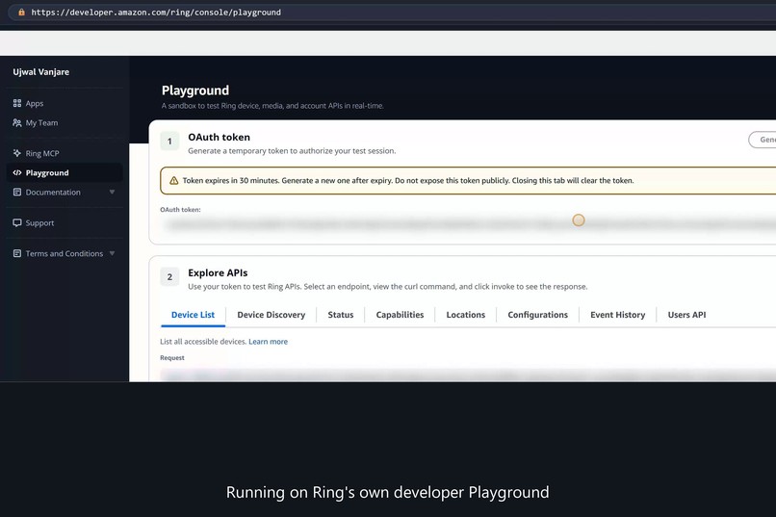Viewport: 776px width, 517px height.
Task: Expand the Documentation submenu arrow
Action: point(113,192)
